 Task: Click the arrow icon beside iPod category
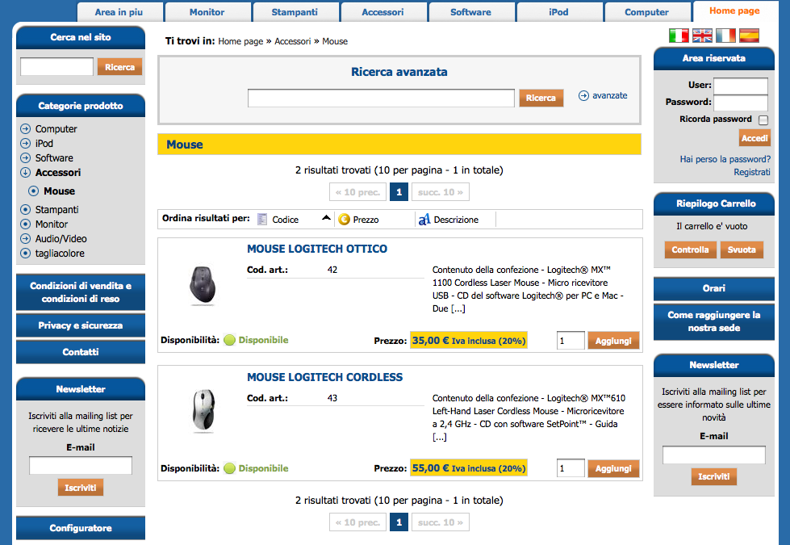[x=25, y=143]
